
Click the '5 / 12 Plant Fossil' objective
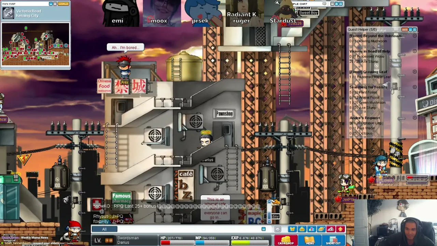point(363,92)
